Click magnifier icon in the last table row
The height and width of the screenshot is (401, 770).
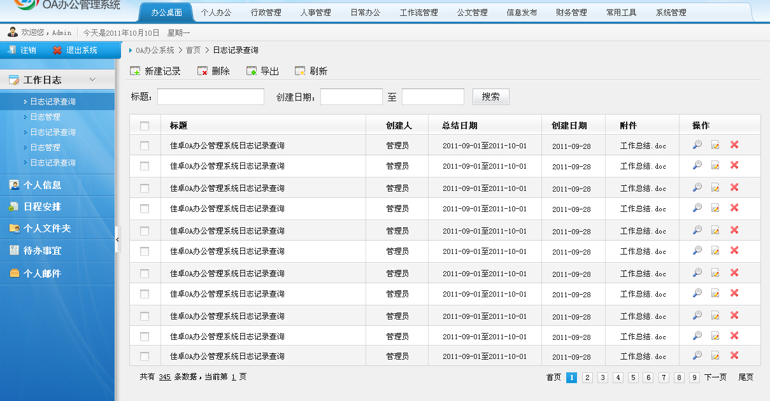coord(697,356)
